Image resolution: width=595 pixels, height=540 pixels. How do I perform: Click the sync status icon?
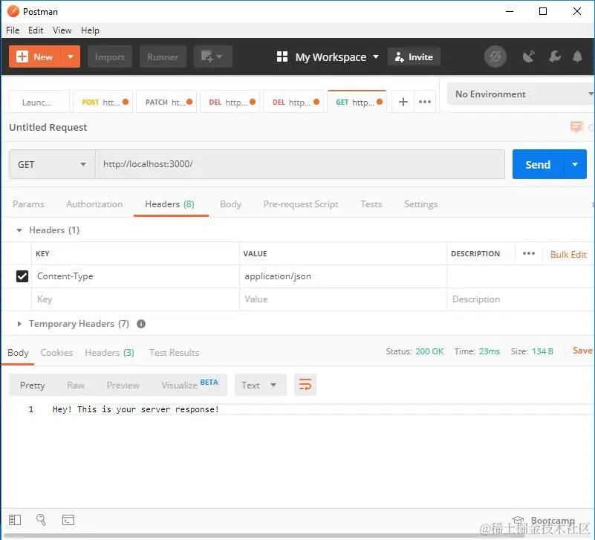pyautogui.click(x=495, y=56)
